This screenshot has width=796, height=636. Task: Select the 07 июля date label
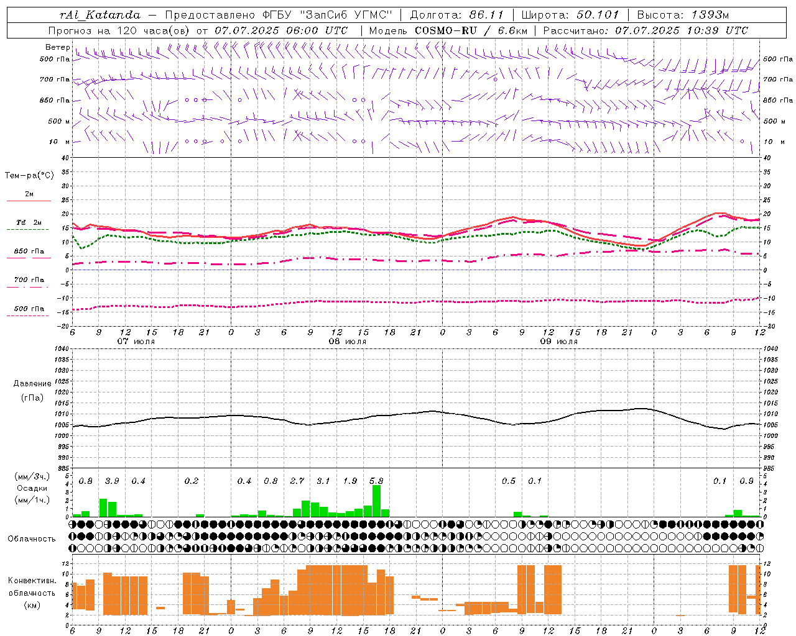tap(136, 342)
